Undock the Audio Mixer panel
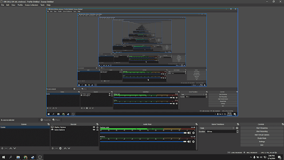The height and width of the screenshot is (160, 284). point(197,124)
